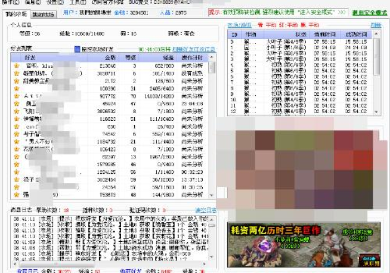Click the ID column header in crop list
This screenshot has width=390, height=273.
pyautogui.click(x=234, y=35)
